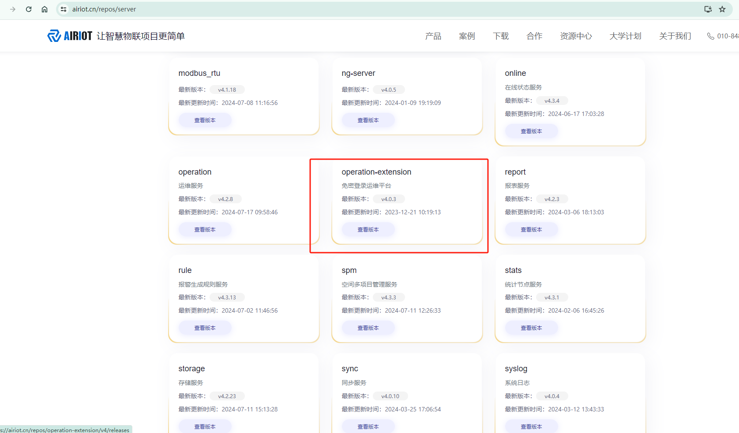
Task: Click update time 2023-12-21 10:19:13
Action: [413, 212]
